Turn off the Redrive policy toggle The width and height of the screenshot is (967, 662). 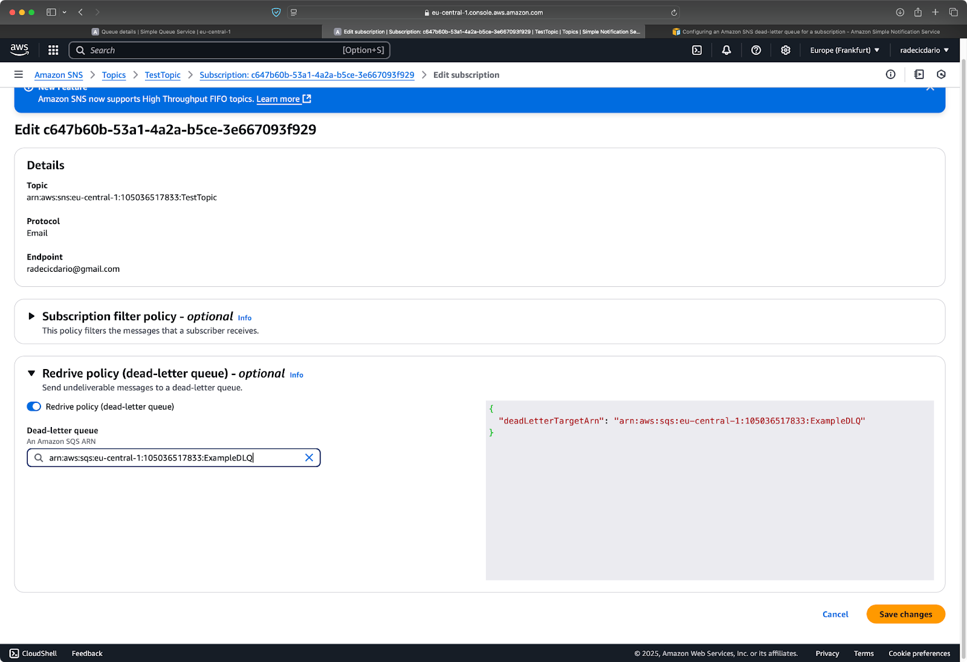coord(34,407)
